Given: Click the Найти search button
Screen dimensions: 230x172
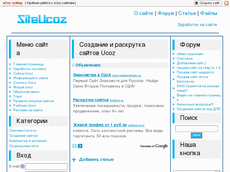Looking at the screenshot, I should [196, 135].
